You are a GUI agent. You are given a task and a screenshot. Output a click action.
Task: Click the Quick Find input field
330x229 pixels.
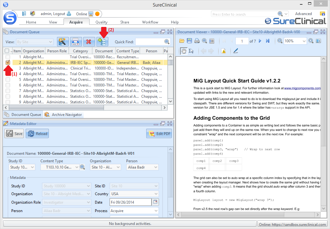[x=150, y=42]
